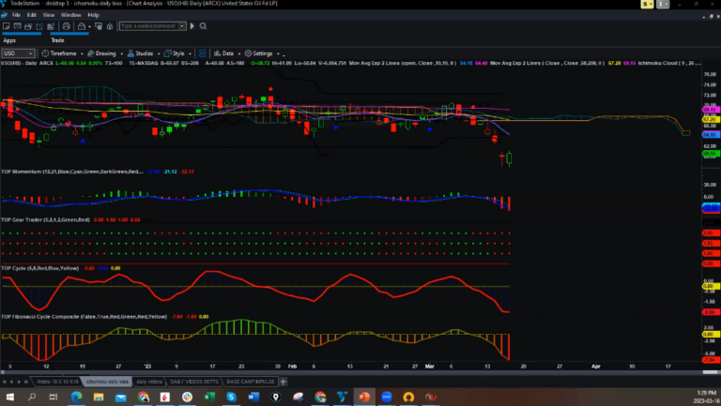Click the yellow S button in the title bar
Viewport: 721px width, 406px height.
648,5
